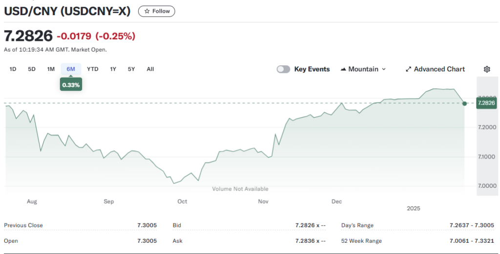Select the 1Y time range
500x254 pixels.
[x=113, y=69]
